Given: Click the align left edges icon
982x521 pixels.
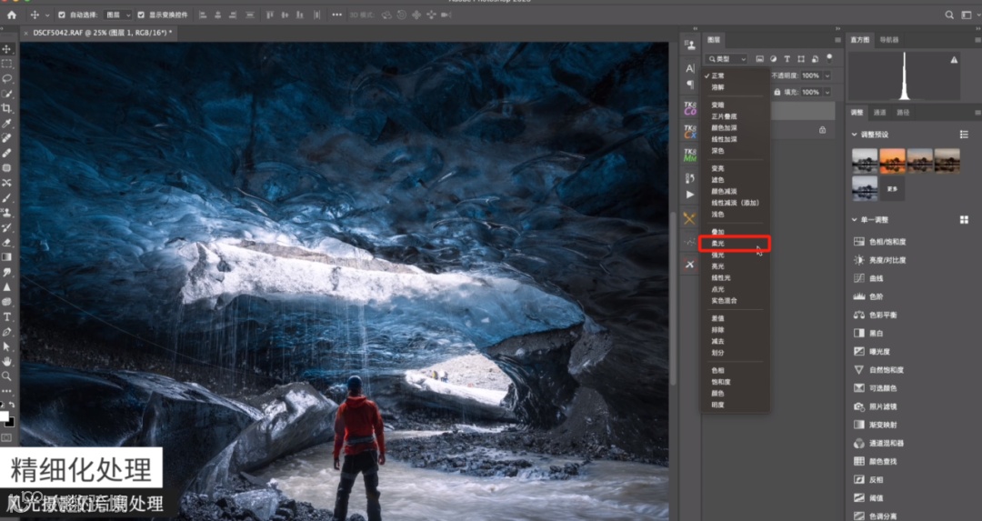Looking at the screenshot, I should pos(202,15).
